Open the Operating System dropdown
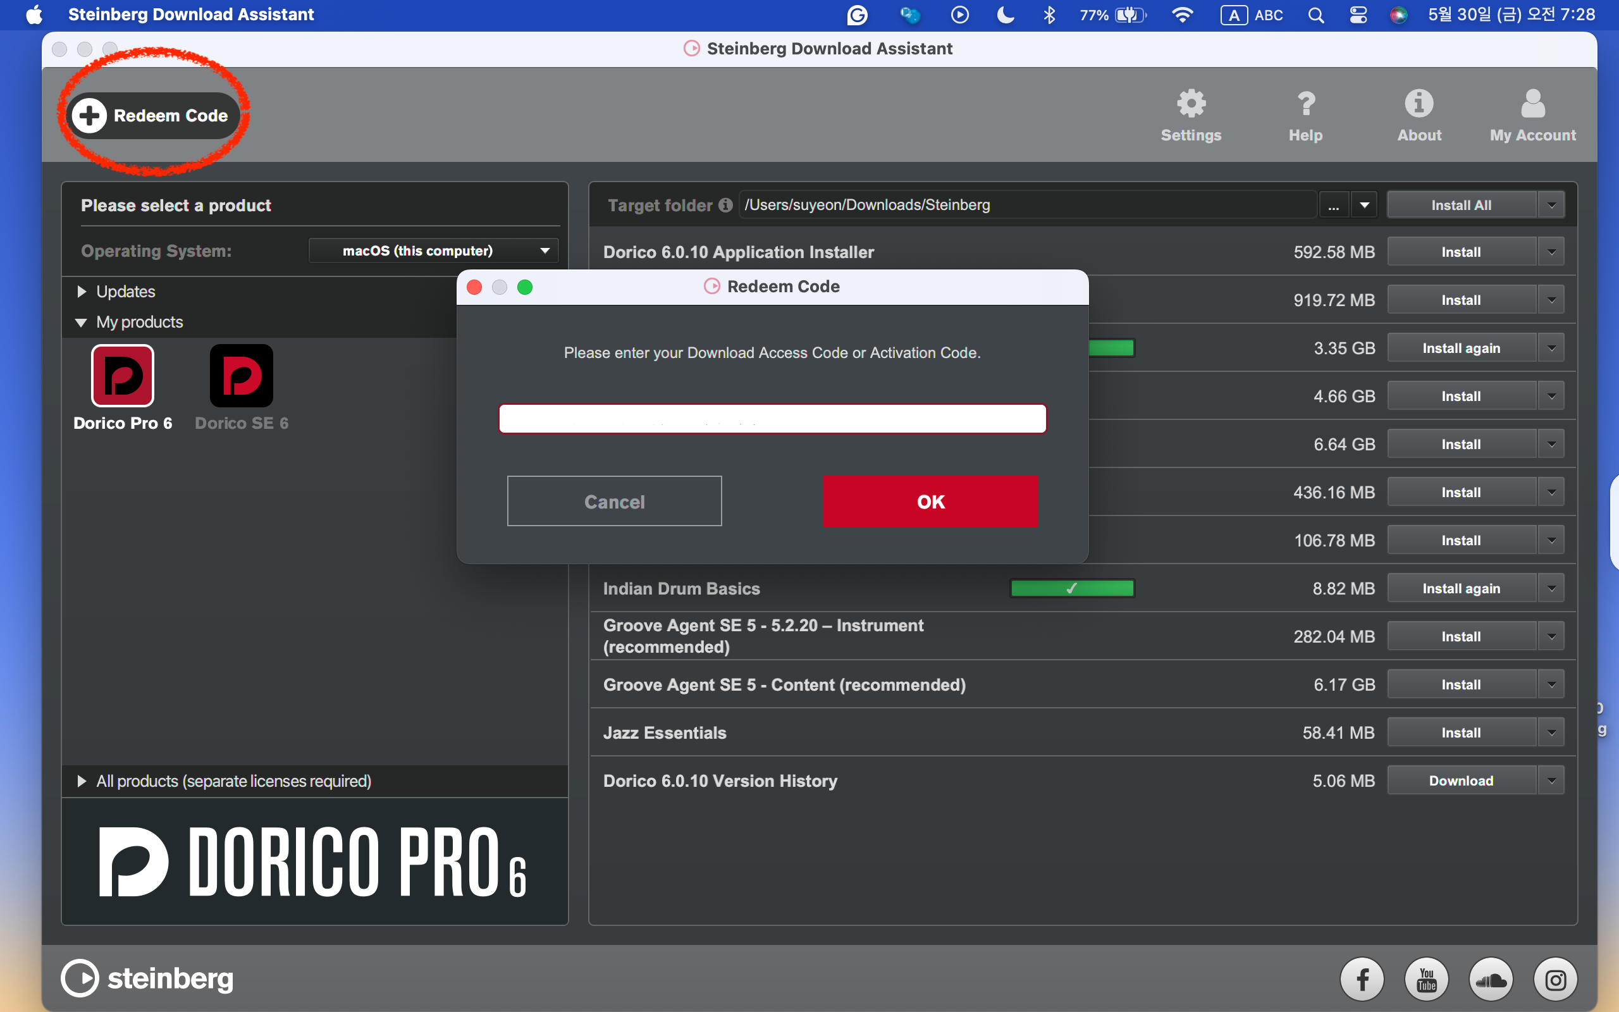This screenshot has width=1619, height=1012. click(433, 251)
